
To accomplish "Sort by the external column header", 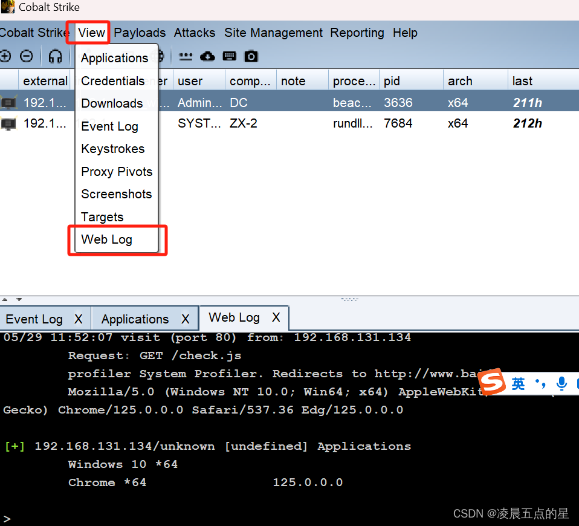I will [44, 81].
